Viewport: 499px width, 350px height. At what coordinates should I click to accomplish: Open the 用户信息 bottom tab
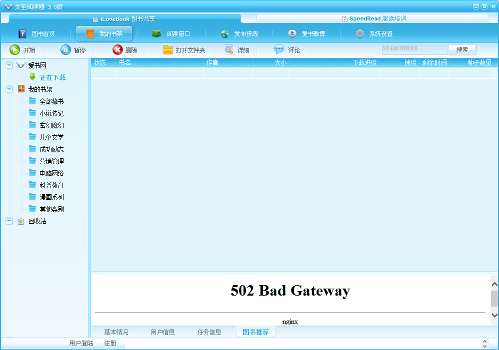click(x=162, y=332)
